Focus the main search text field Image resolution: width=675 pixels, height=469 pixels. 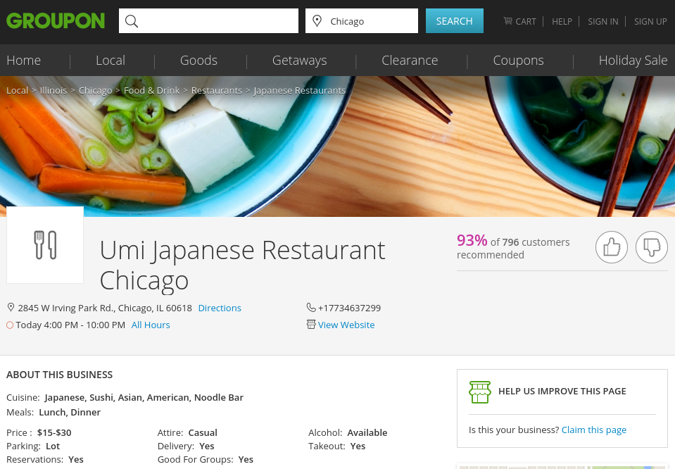coord(208,20)
